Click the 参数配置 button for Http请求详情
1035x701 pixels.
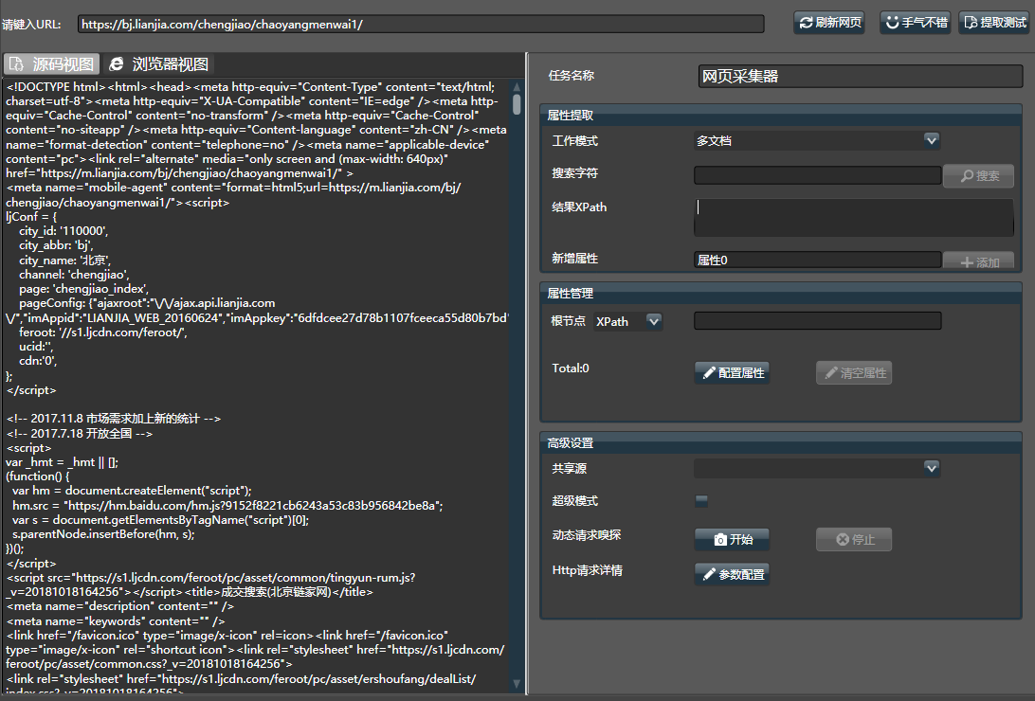pos(732,574)
